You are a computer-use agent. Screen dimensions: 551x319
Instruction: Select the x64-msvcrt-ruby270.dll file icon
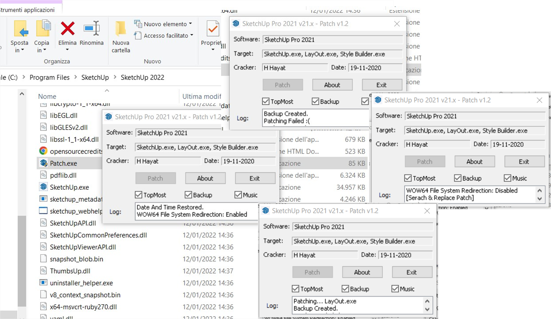pyautogui.click(x=43, y=307)
